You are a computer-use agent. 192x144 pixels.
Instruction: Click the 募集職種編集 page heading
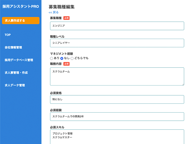tap(61, 7)
